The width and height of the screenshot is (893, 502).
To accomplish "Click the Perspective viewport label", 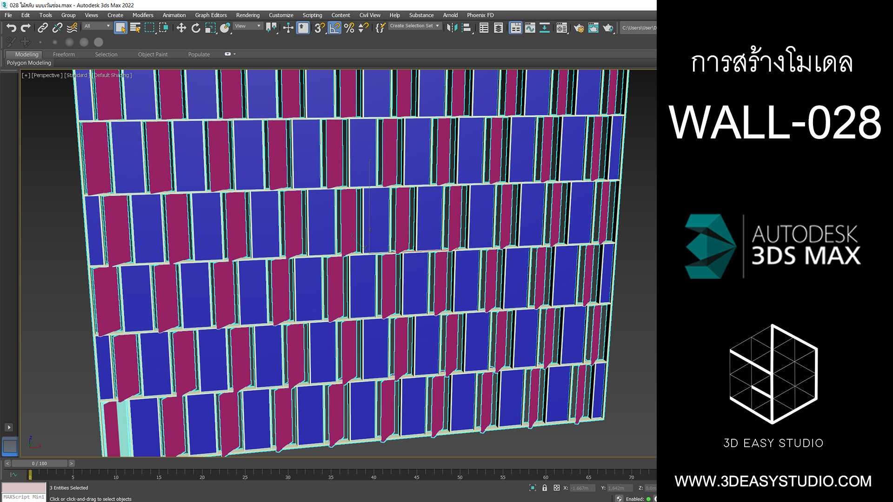I will [47, 75].
